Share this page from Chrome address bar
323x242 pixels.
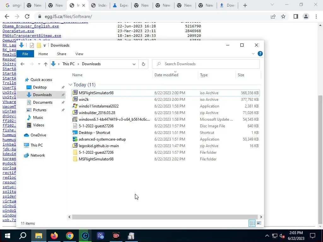[273, 16]
